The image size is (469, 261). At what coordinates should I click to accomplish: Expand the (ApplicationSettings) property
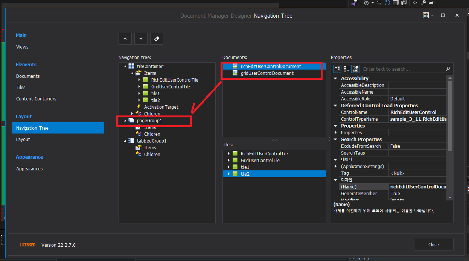click(336, 166)
